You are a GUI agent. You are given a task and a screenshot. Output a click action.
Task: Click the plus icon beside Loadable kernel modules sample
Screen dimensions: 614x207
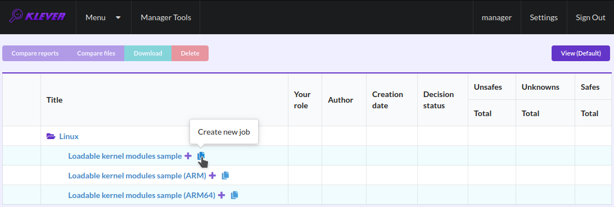188,156
